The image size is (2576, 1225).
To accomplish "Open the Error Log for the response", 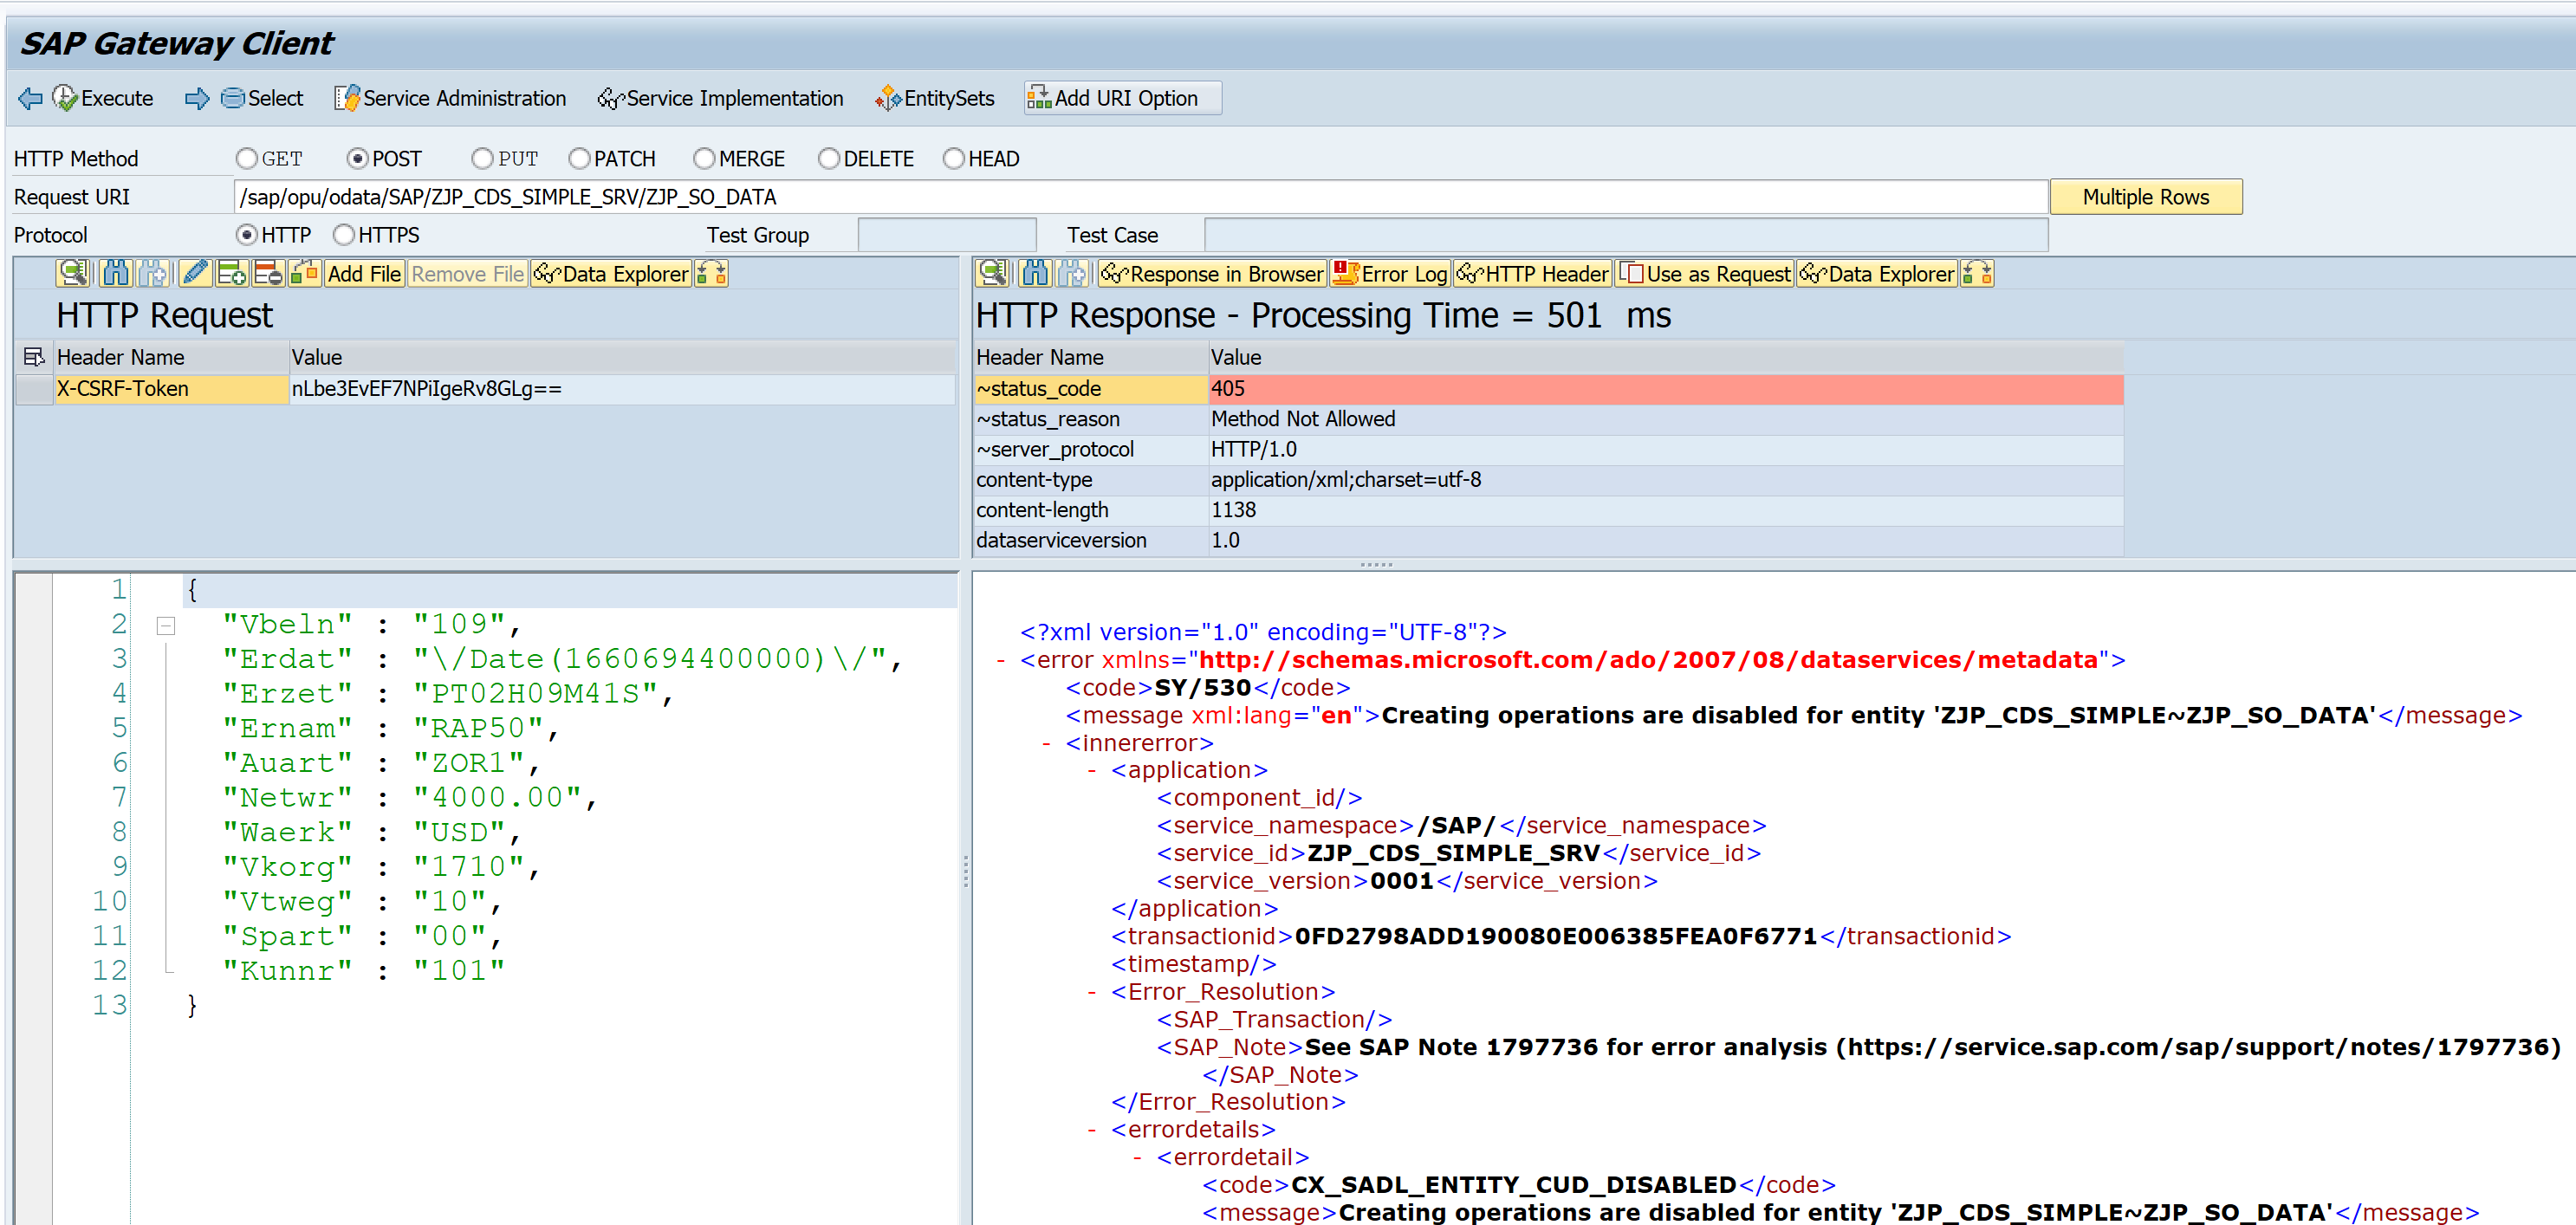I will [x=1390, y=273].
